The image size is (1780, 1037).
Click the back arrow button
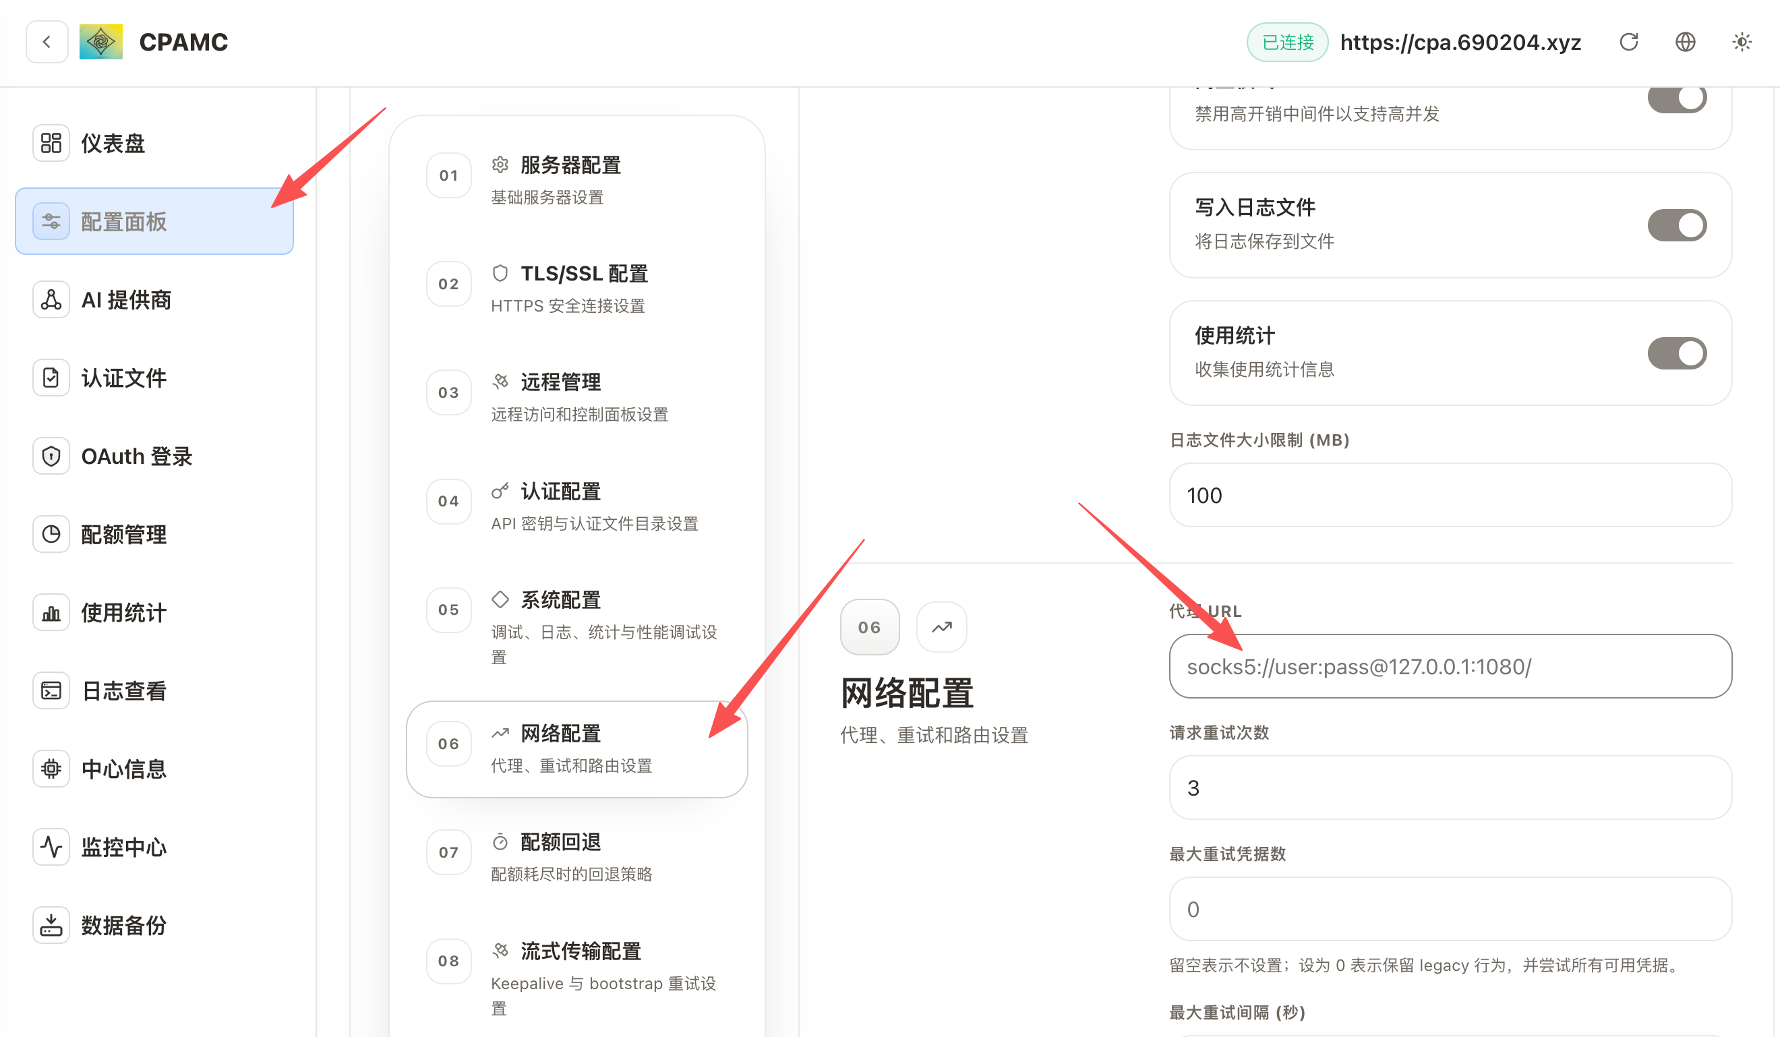point(47,42)
